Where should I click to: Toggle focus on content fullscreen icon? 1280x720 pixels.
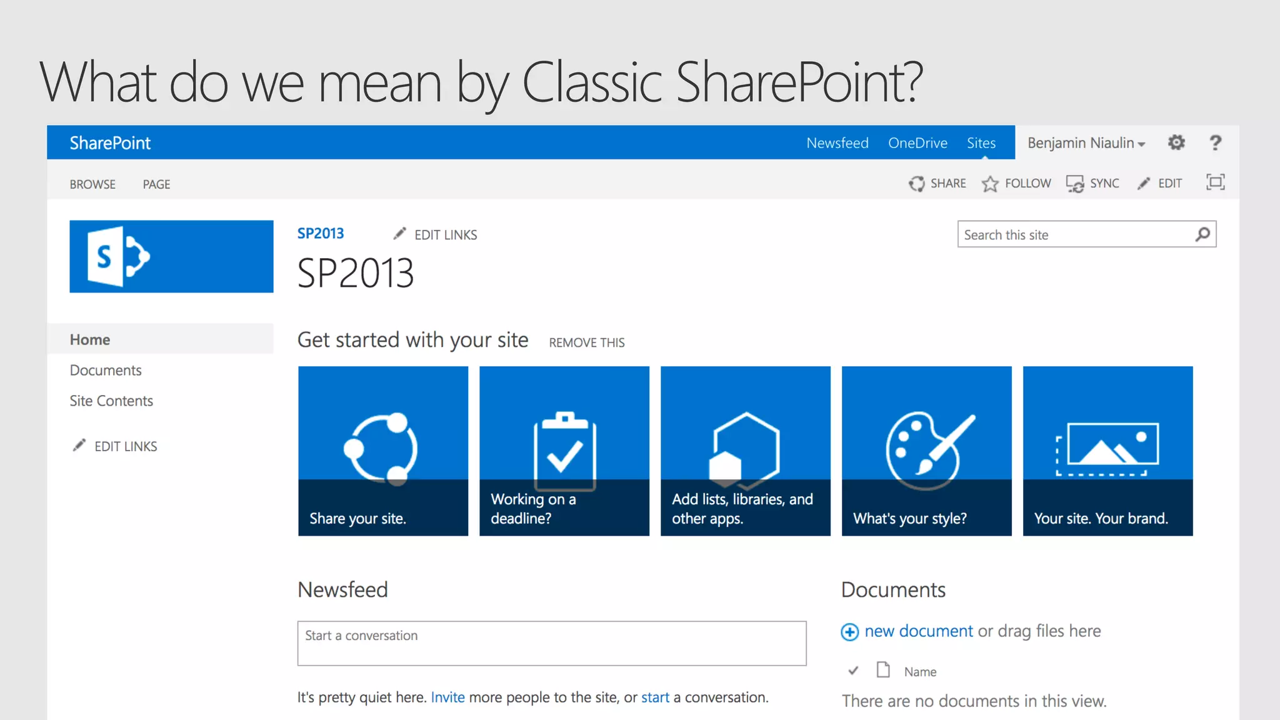pyautogui.click(x=1215, y=182)
